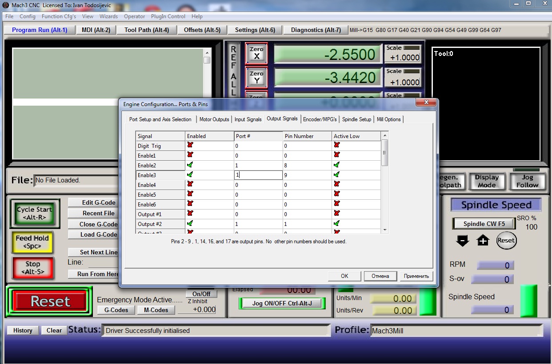Click the Spindle CW F5 button

[484, 224]
